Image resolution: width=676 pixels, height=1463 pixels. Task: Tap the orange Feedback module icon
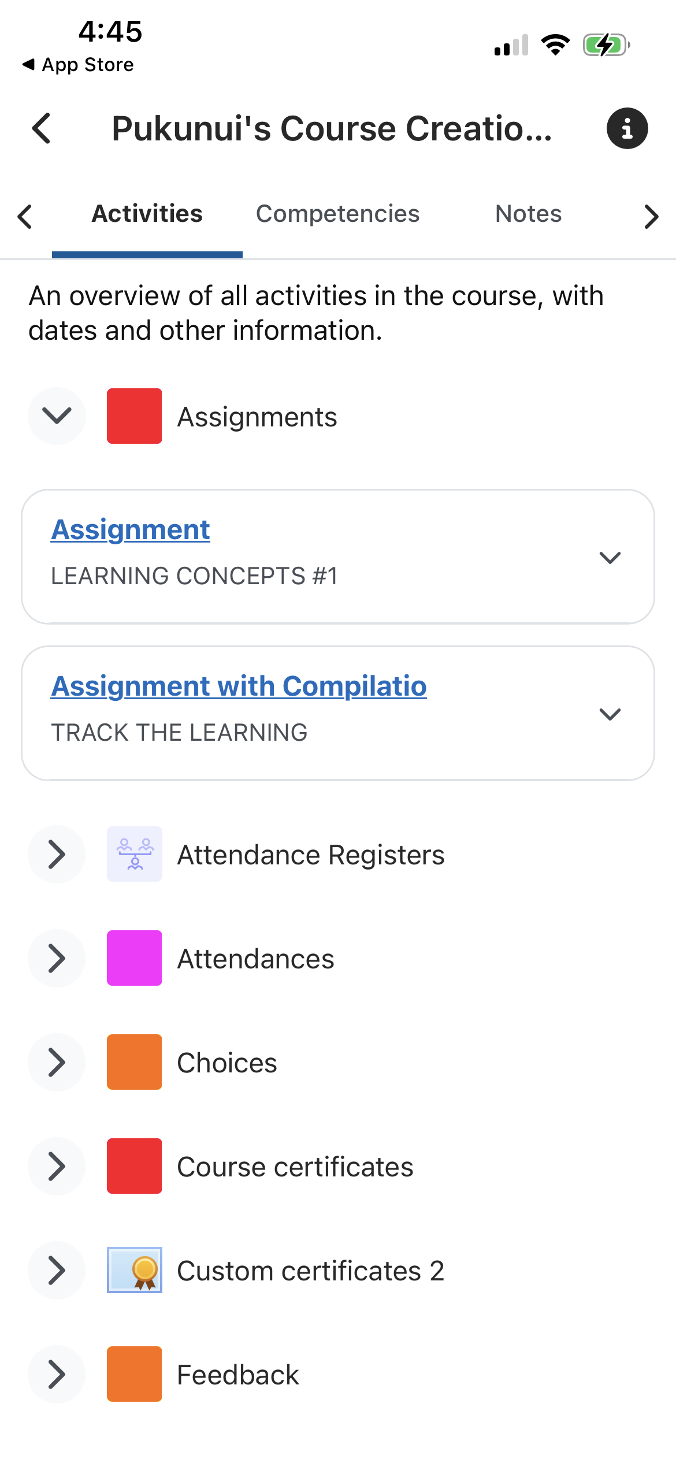click(x=134, y=1374)
